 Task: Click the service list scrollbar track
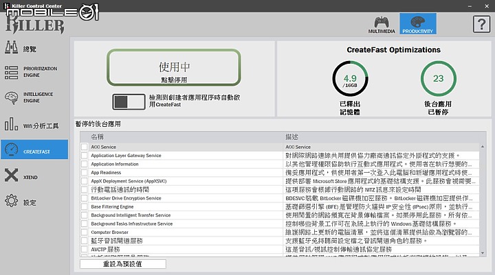tap(483, 200)
